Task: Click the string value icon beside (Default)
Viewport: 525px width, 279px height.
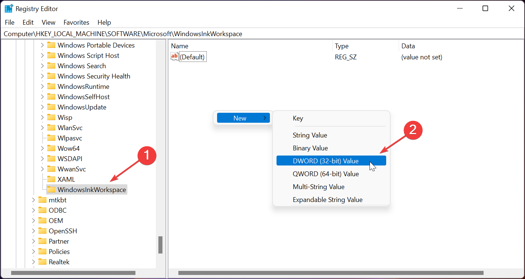Action: 174,56
